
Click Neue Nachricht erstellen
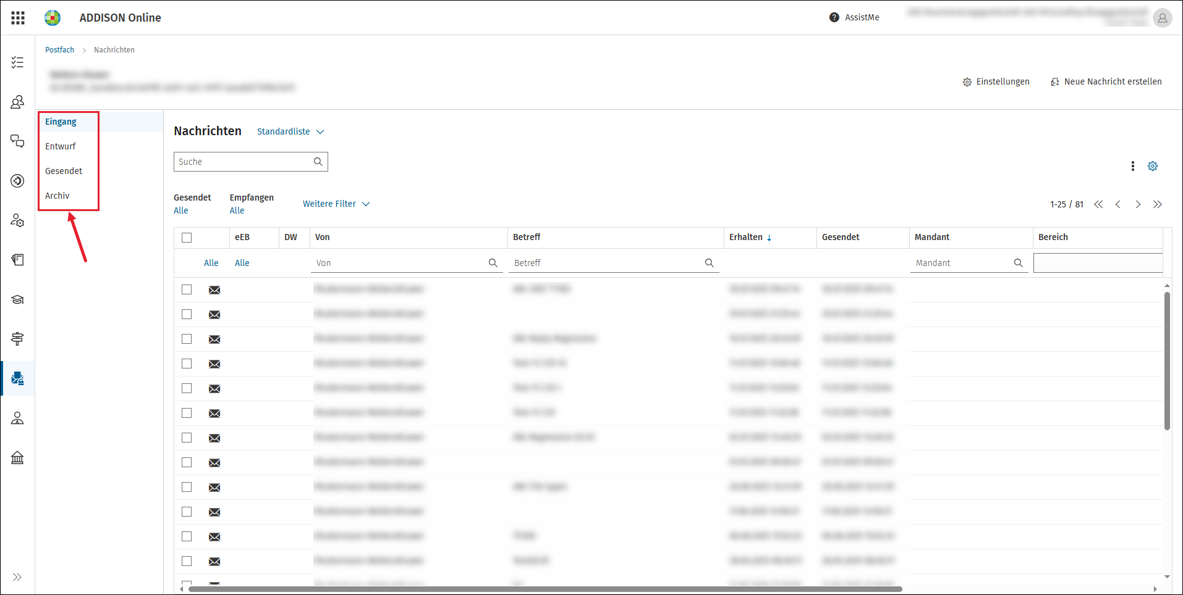pyautogui.click(x=1106, y=81)
